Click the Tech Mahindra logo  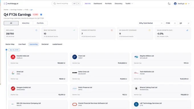click(136, 73)
